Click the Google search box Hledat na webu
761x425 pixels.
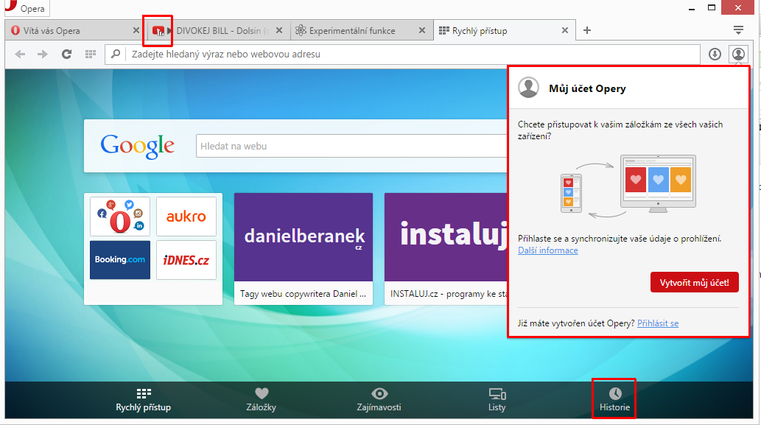(x=352, y=146)
